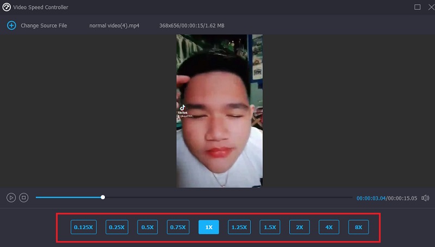Select the highlighted 1X normal speed

[209, 227]
